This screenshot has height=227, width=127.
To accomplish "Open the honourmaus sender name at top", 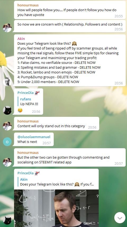I will (28, 5).
